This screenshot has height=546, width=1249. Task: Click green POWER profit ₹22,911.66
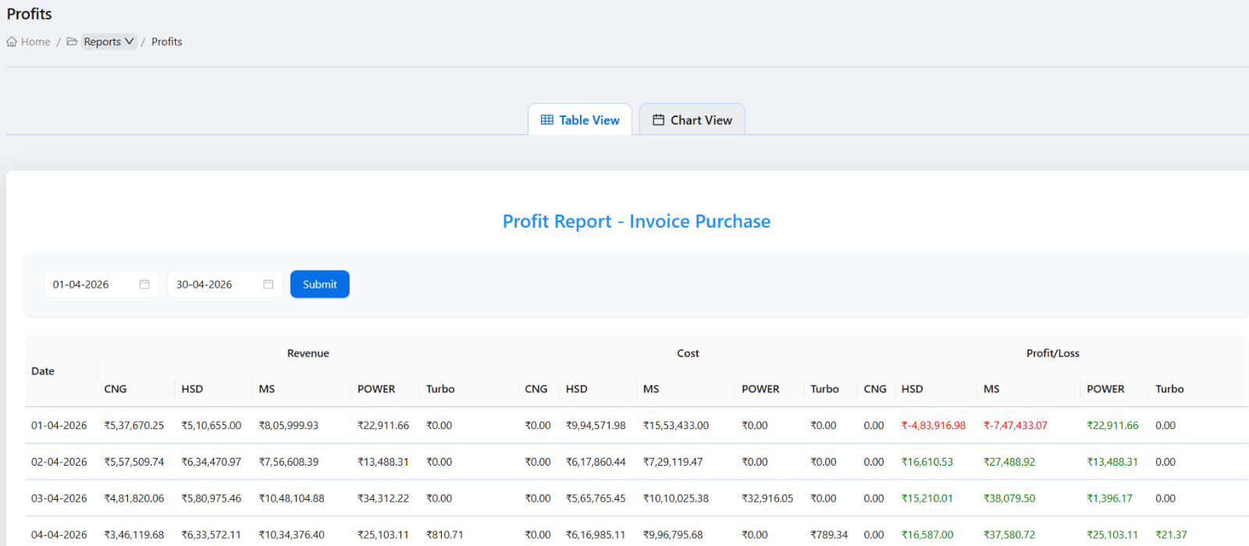point(1112,425)
